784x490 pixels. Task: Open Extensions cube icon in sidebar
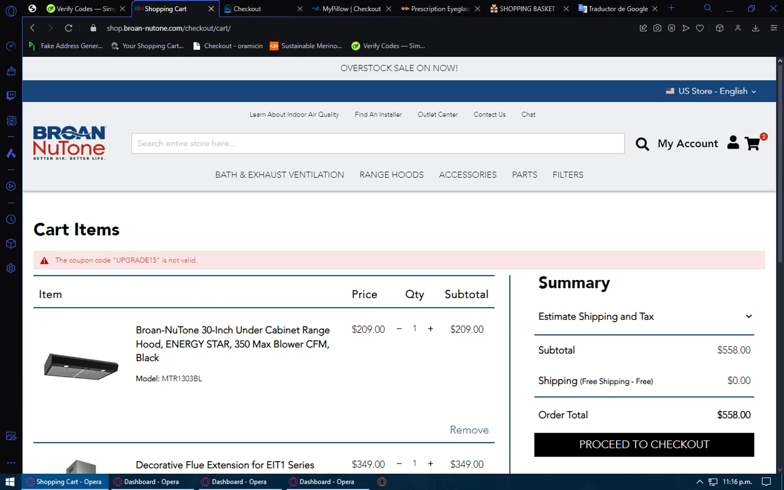11,244
